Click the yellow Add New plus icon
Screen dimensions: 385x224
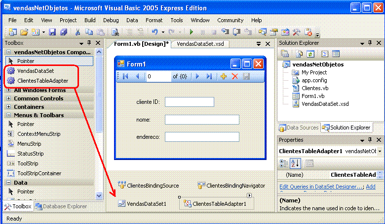(224, 76)
